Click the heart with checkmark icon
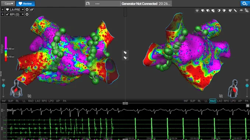 (230, 11)
